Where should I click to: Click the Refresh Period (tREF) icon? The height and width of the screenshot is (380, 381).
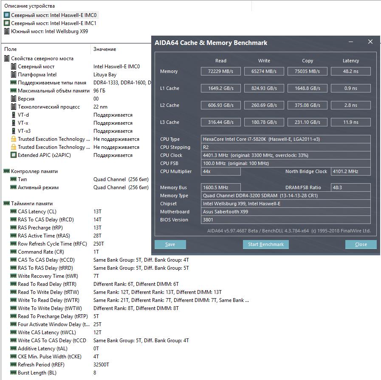point(14,364)
